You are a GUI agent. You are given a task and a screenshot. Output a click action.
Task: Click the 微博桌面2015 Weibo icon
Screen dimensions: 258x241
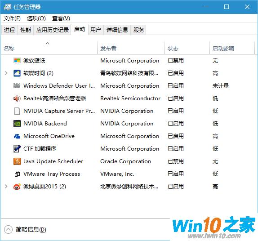tap(17, 187)
